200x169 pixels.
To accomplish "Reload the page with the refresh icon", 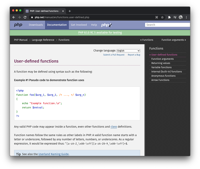I will 25,17.
